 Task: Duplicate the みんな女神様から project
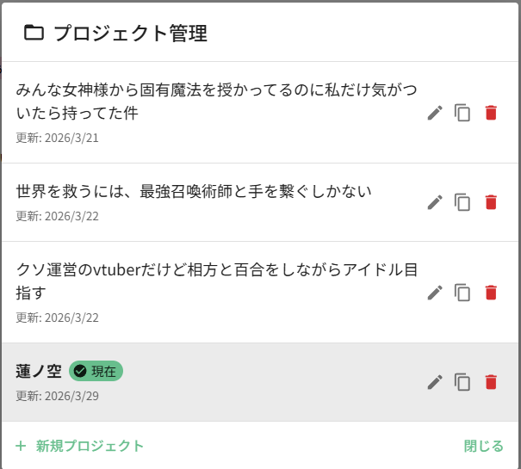[463, 113]
